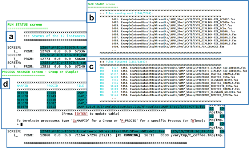Select PROCID 12687 in the process table
Image resolution: width=249 pixels, height=148 pixels.
[x=51, y=103]
